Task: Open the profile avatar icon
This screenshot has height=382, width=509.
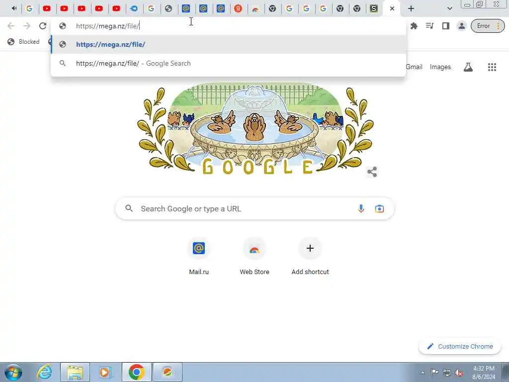Action: click(x=461, y=26)
